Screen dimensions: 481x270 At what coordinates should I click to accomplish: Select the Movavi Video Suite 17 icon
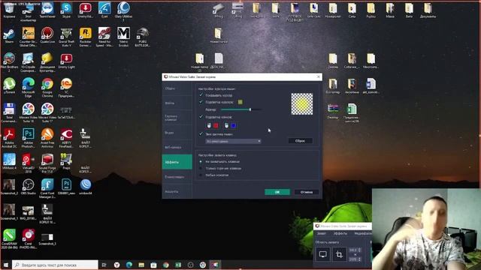(47, 112)
